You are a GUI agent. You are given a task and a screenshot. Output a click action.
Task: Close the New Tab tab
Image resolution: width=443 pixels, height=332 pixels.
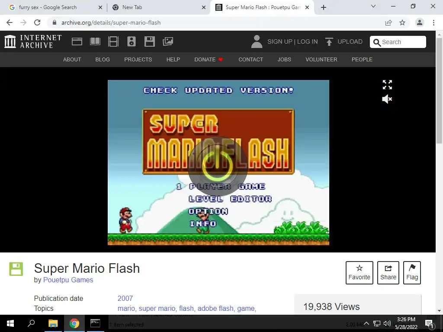[204, 8]
